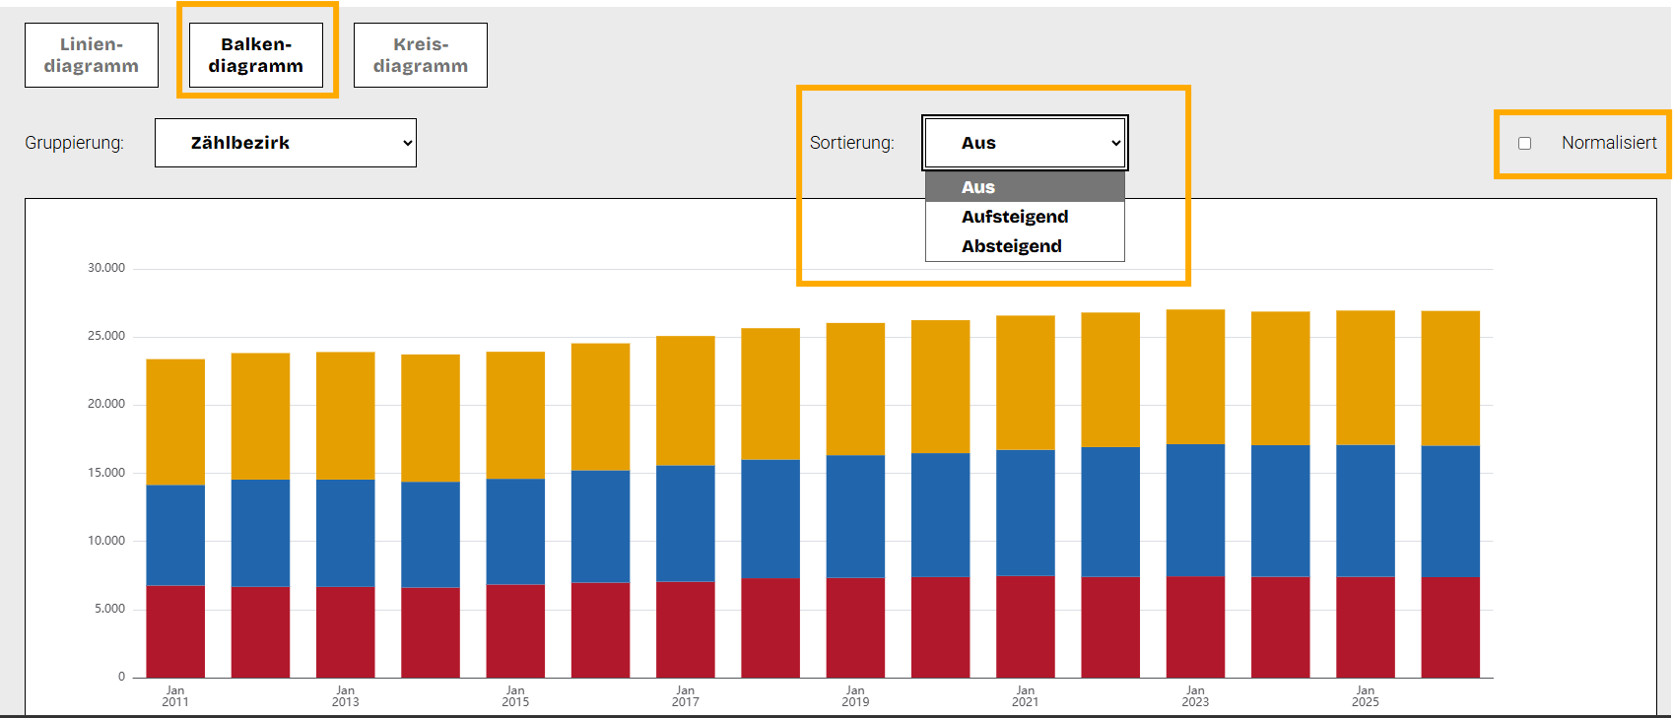Choose the highlighted Aus option in the list
The height and width of the screenshot is (718, 1673).
tap(1025, 187)
